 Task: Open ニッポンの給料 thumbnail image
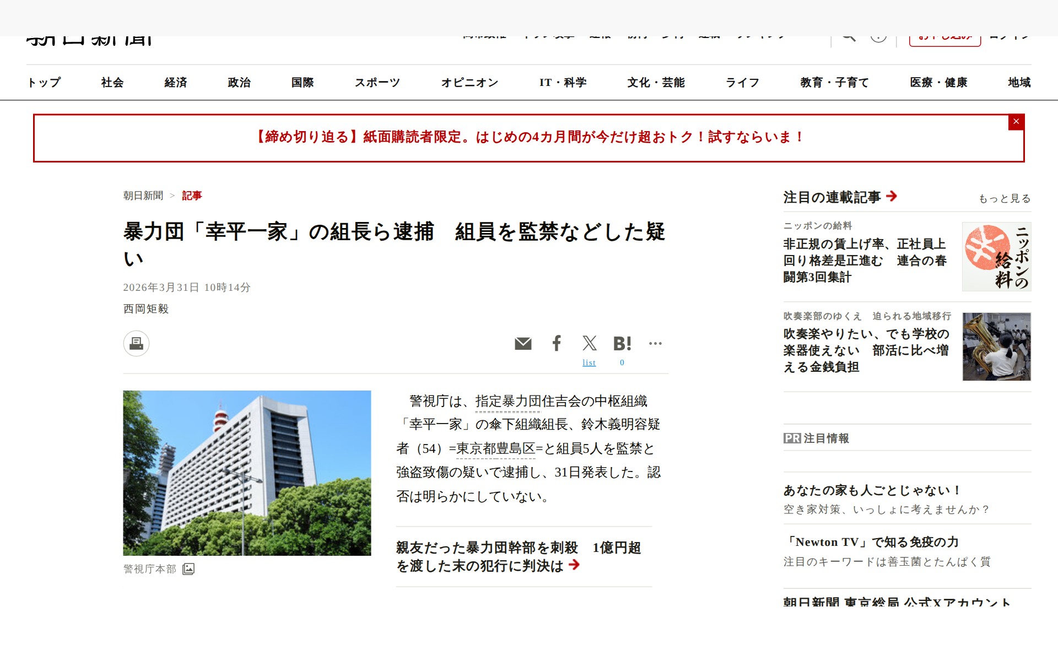996,257
